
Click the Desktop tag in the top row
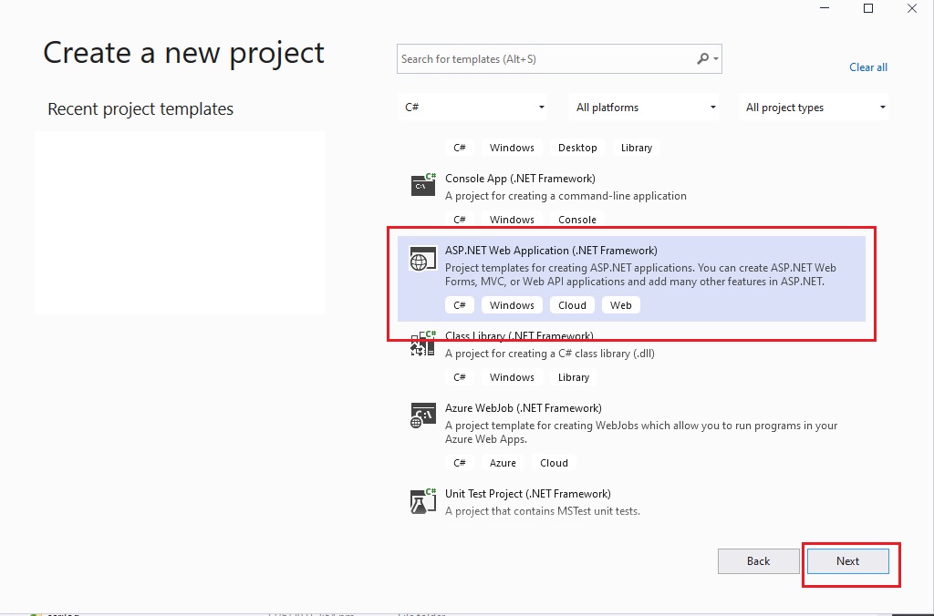tap(577, 148)
